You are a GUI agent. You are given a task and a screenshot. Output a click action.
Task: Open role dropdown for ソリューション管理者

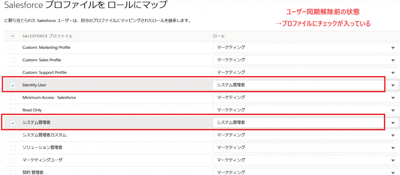coord(306,148)
